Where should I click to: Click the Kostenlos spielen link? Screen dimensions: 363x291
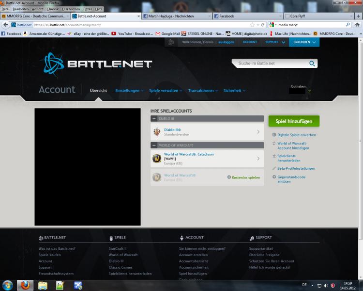243,177
